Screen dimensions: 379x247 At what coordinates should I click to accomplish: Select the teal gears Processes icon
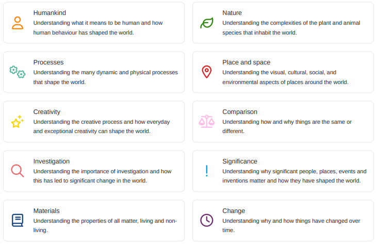click(x=18, y=72)
